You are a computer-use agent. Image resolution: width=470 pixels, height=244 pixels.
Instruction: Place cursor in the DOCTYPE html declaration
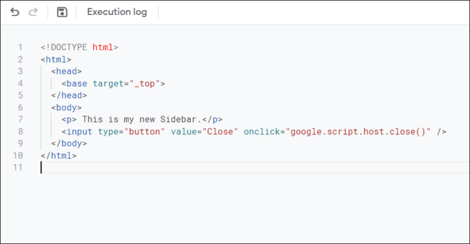pos(79,47)
